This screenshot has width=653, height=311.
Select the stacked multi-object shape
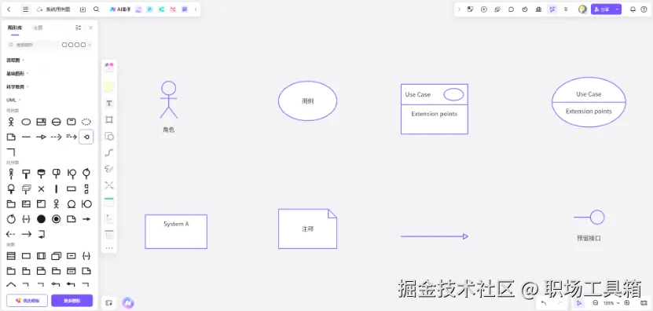pyautogui.click(x=57, y=255)
